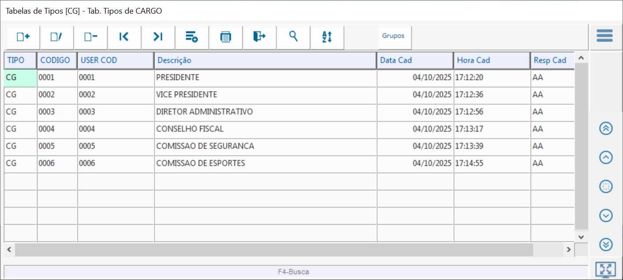The image size is (623, 280).
Task: Page to bottom with double-down chevron
Action: pyautogui.click(x=606, y=244)
